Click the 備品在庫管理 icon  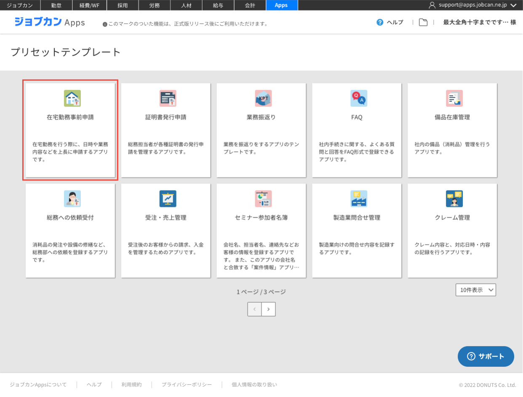[x=454, y=98]
